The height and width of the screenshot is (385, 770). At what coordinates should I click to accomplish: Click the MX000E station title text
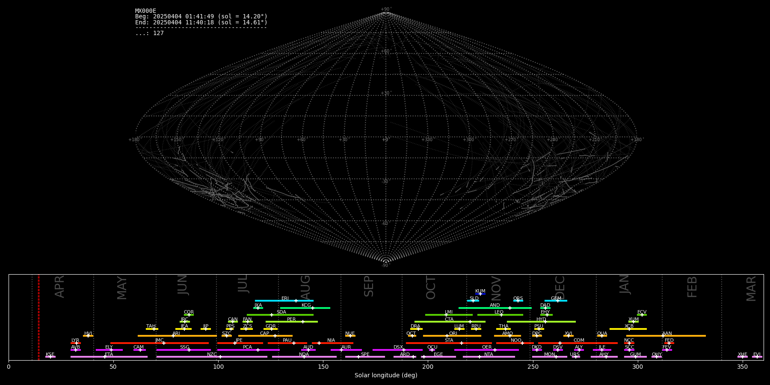pyautogui.click(x=145, y=11)
